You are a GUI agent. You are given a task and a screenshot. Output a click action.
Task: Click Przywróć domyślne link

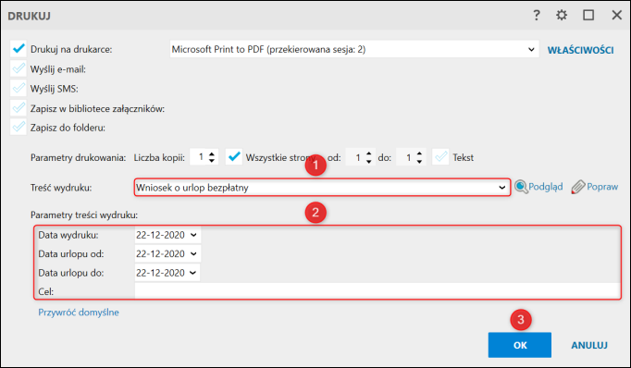click(x=79, y=313)
